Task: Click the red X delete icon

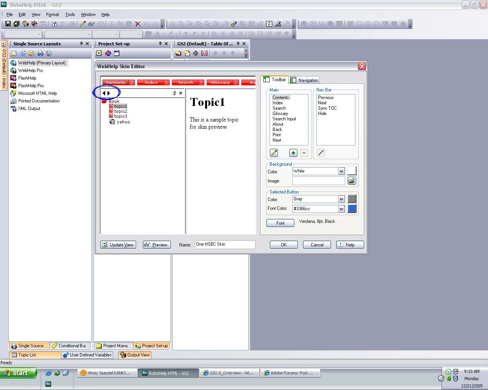Action: pyautogui.click(x=138, y=24)
